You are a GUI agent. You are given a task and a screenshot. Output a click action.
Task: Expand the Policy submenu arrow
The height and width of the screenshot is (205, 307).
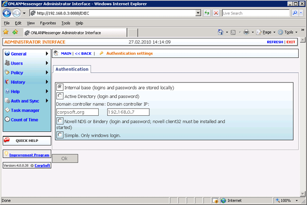click(47, 72)
